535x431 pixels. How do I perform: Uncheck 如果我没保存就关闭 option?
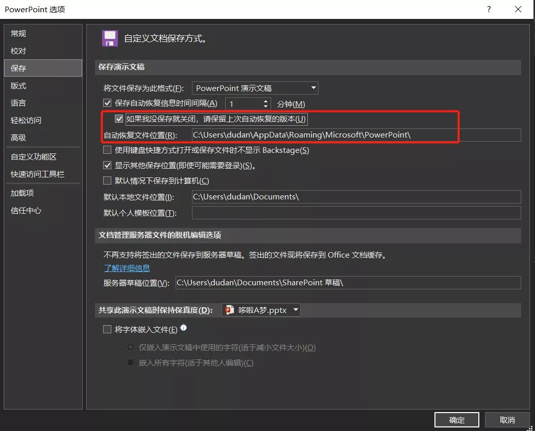[x=119, y=119]
